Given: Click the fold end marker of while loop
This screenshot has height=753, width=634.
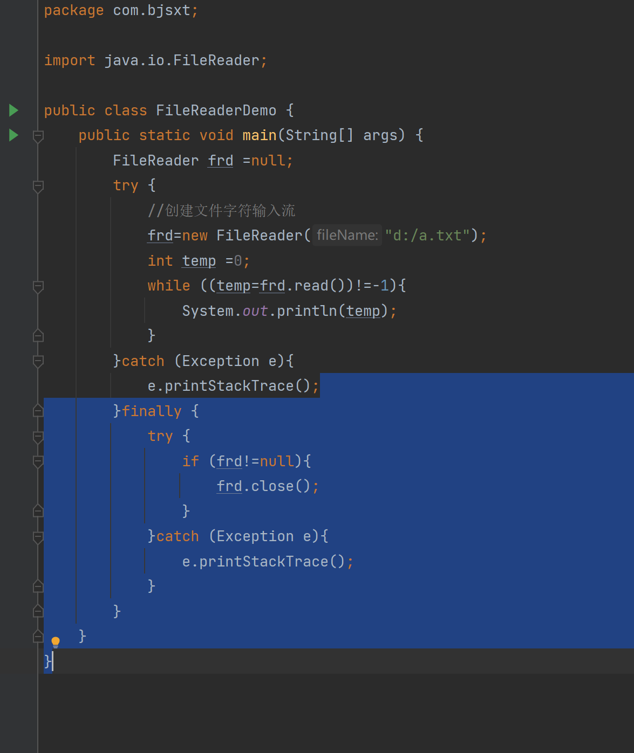Looking at the screenshot, I should point(38,335).
